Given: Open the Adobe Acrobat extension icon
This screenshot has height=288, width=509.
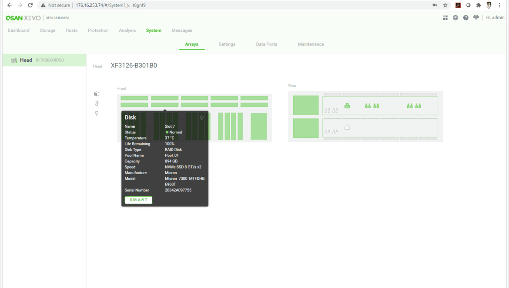Looking at the screenshot, I should (458, 5).
